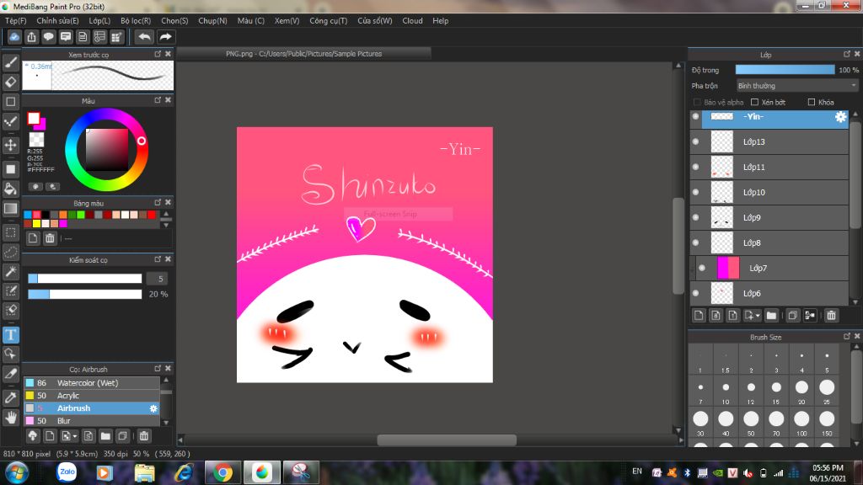
Task: Delete palette color with trash icon
Action: tap(50, 238)
